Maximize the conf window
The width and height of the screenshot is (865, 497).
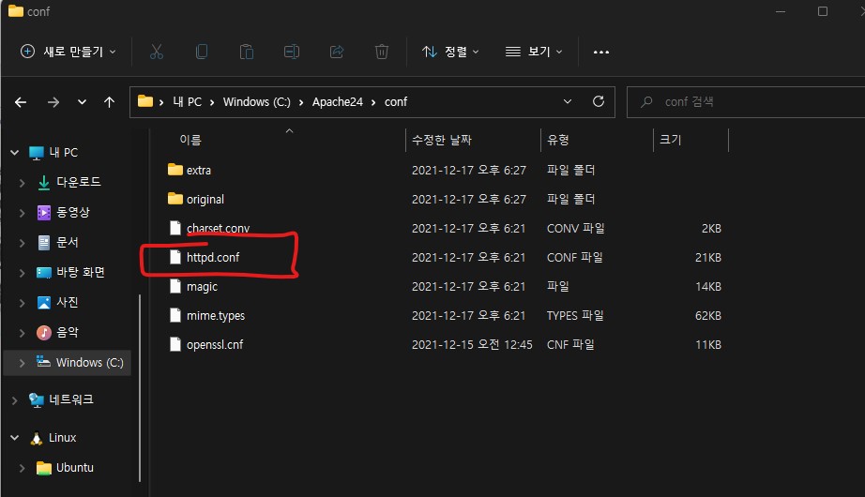(823, 11)
